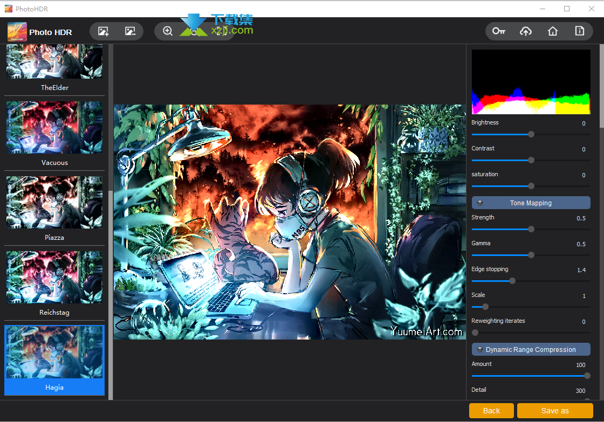Click the Tone Mapping section header

(531, 203)
